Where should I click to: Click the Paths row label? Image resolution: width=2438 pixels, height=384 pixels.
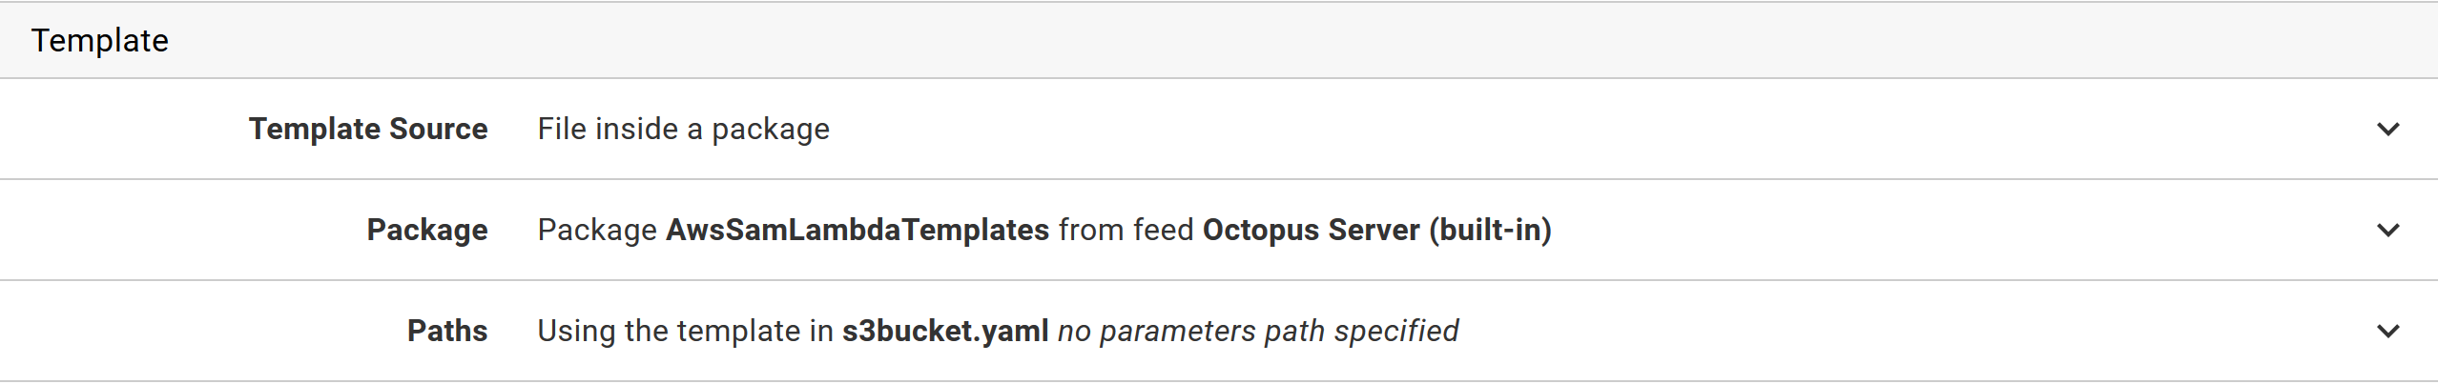447,331
